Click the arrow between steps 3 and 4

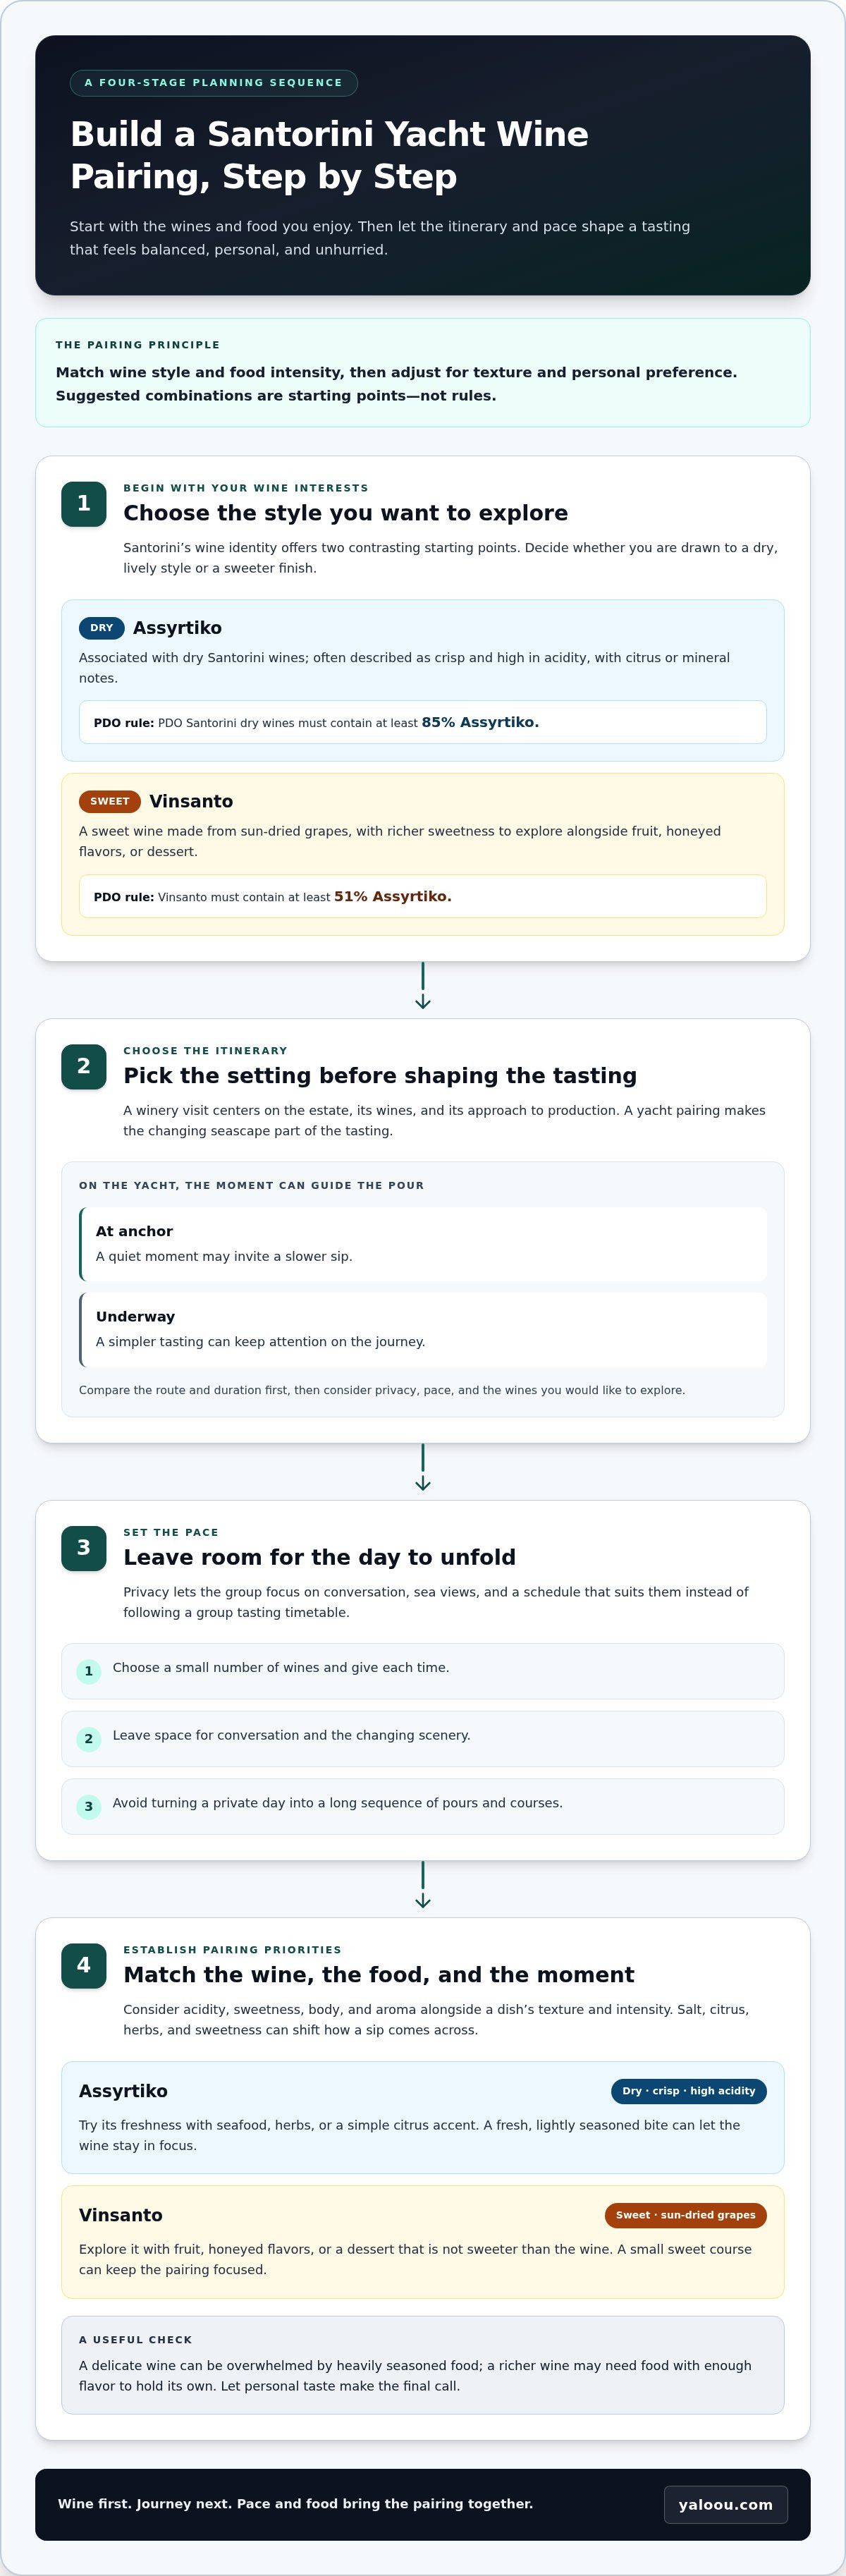(x=423, y=1885)
